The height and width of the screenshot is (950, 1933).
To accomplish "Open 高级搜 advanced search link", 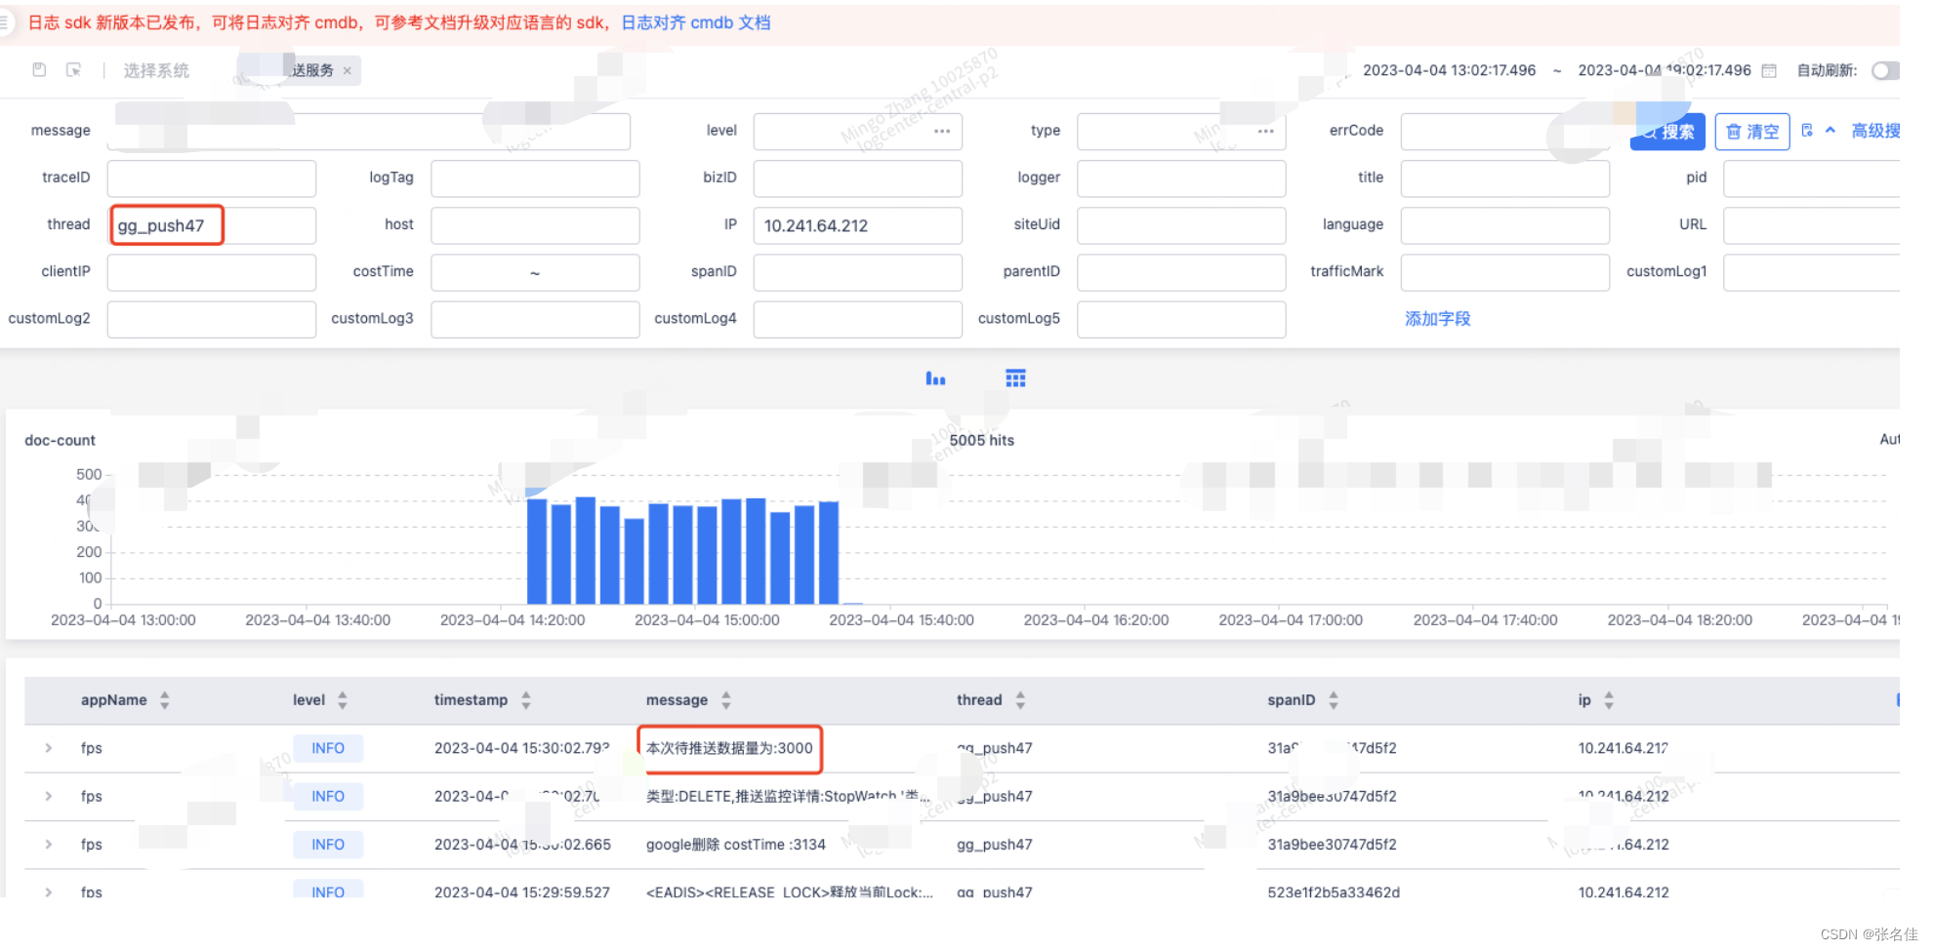I will [x=1875, y=131].
